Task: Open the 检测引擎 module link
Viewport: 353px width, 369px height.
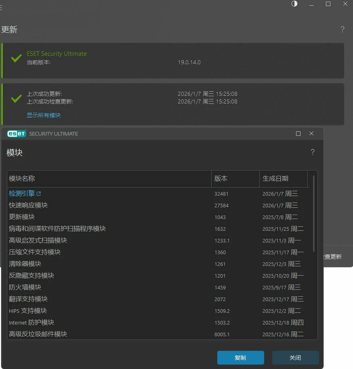Action: pos(22,194)
